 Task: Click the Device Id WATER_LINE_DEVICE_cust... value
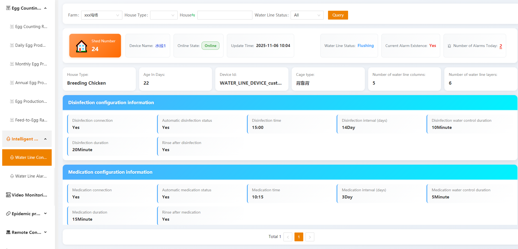click(251, 83)
